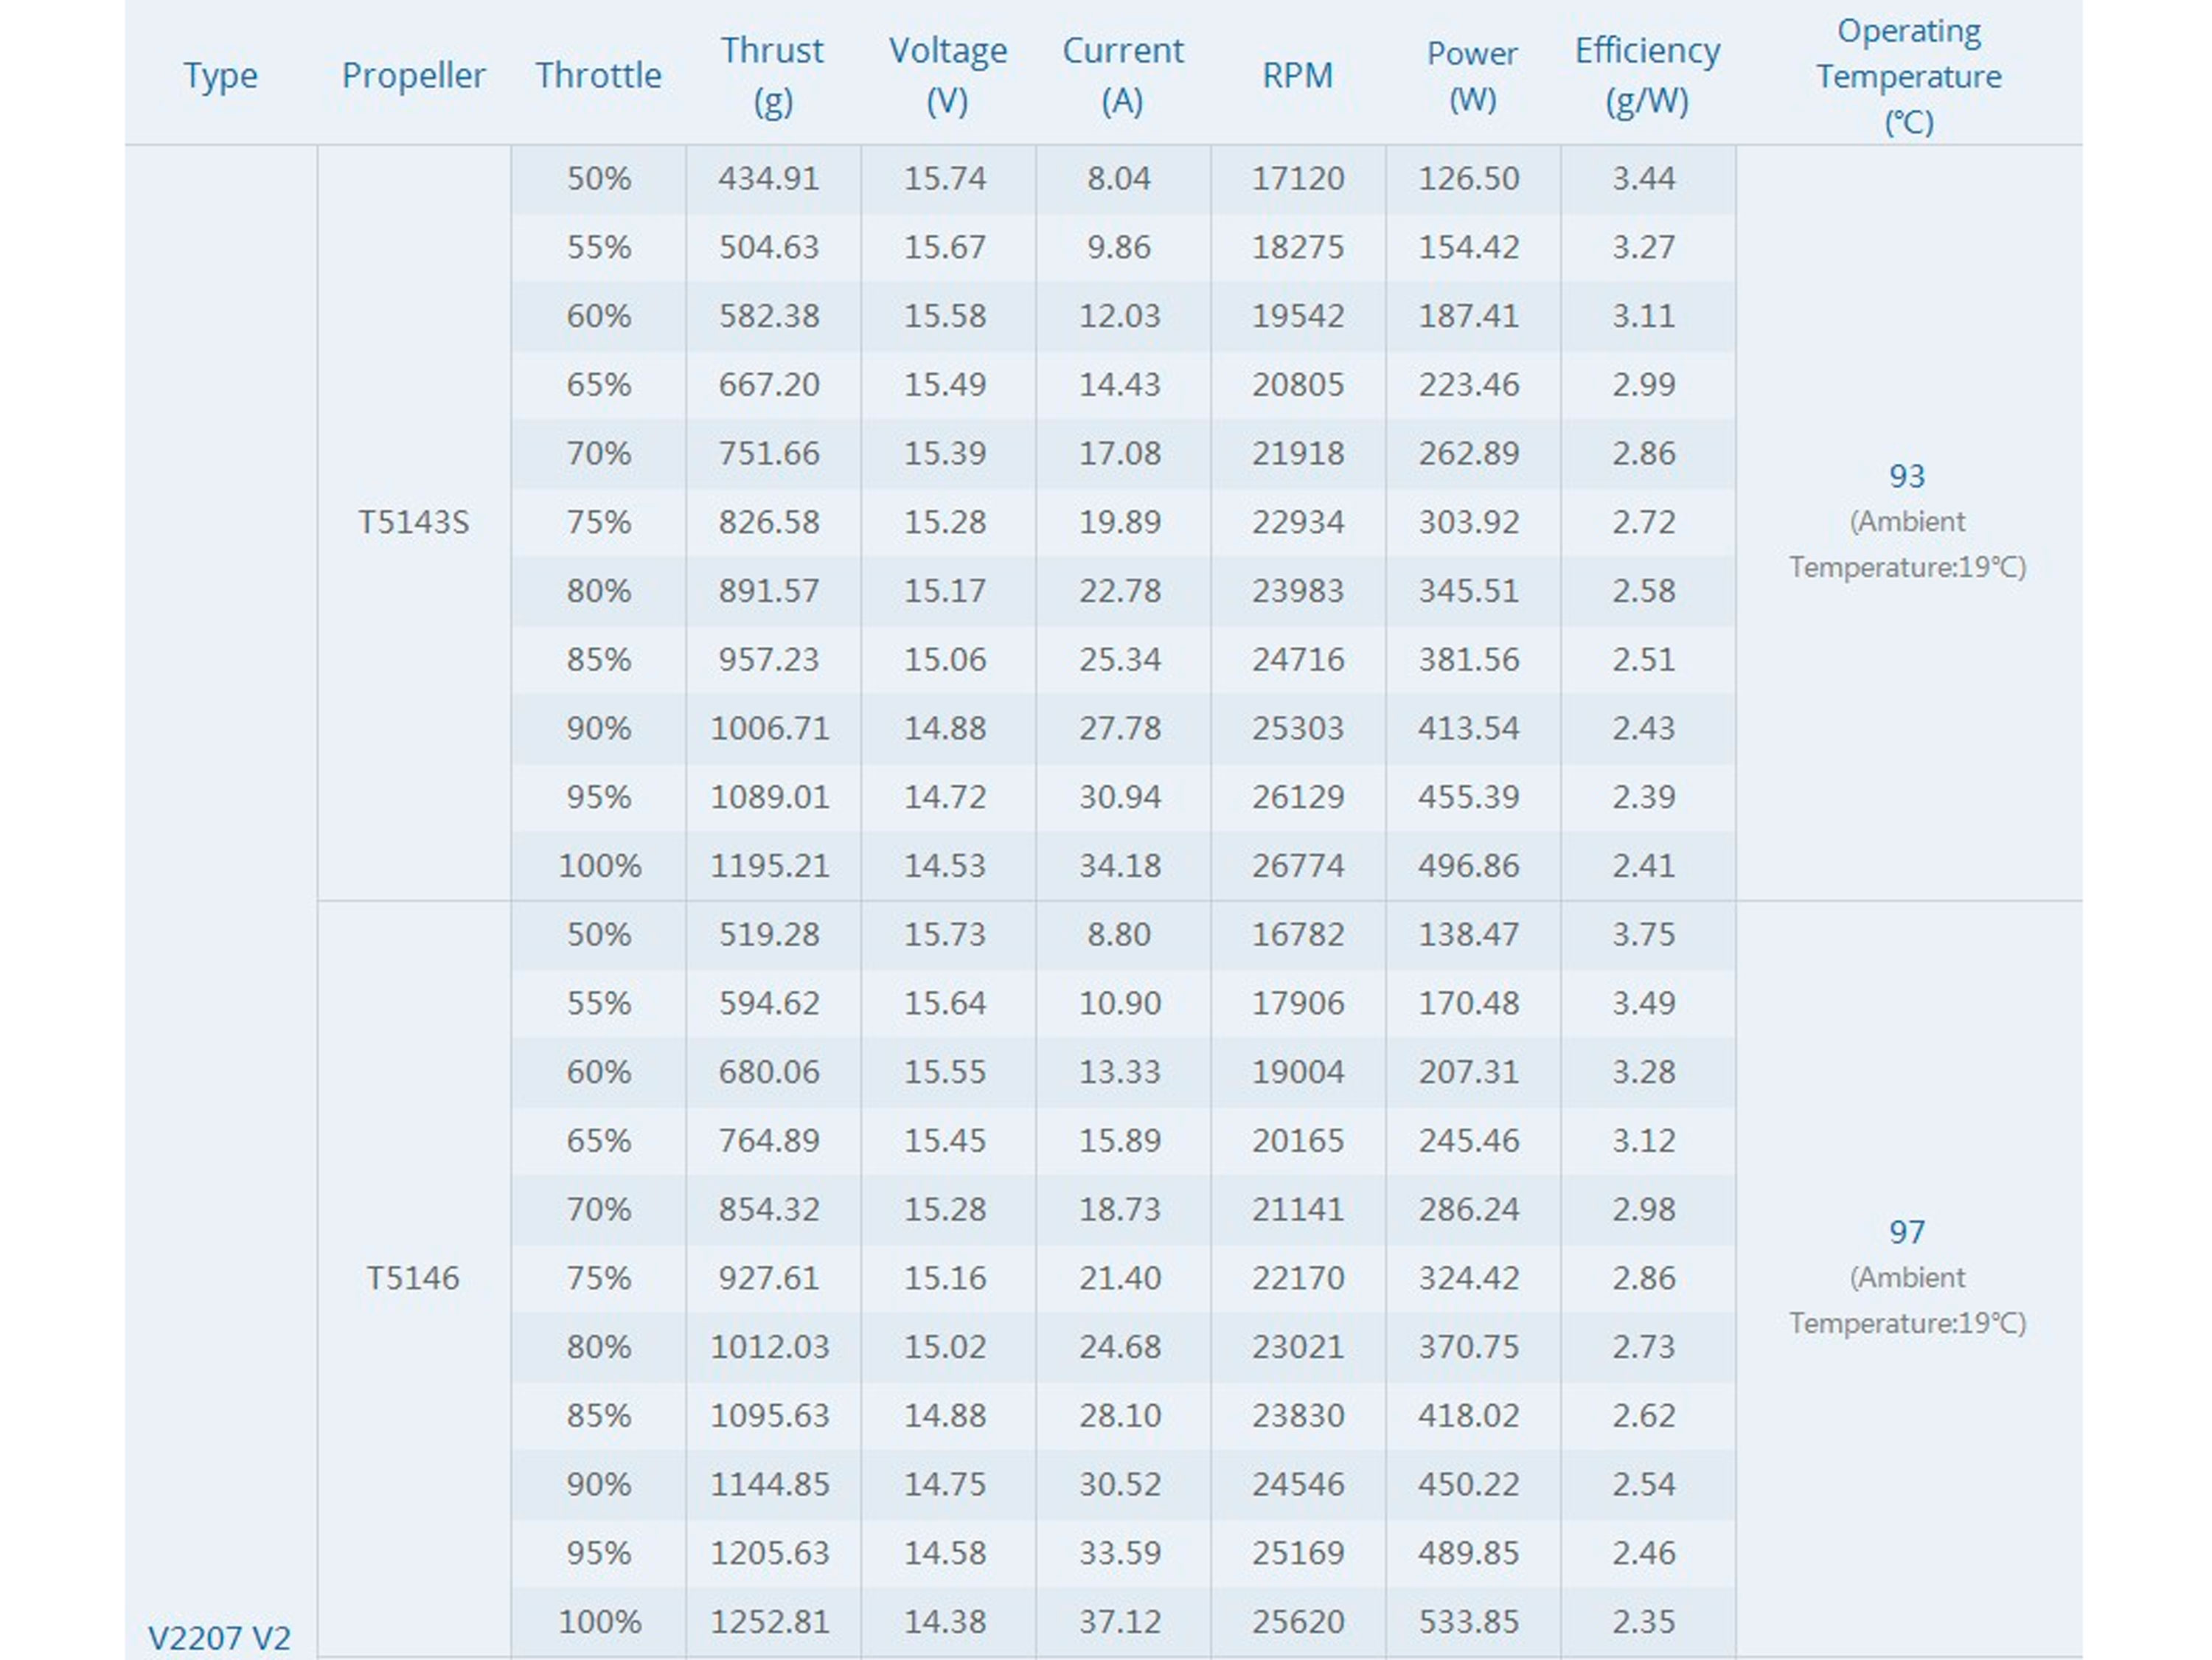This screenshot has width=2212, height=1660.
Task: Click the V2207 V2 type label
Action: pyautogui.click(x=220, y=1638)
